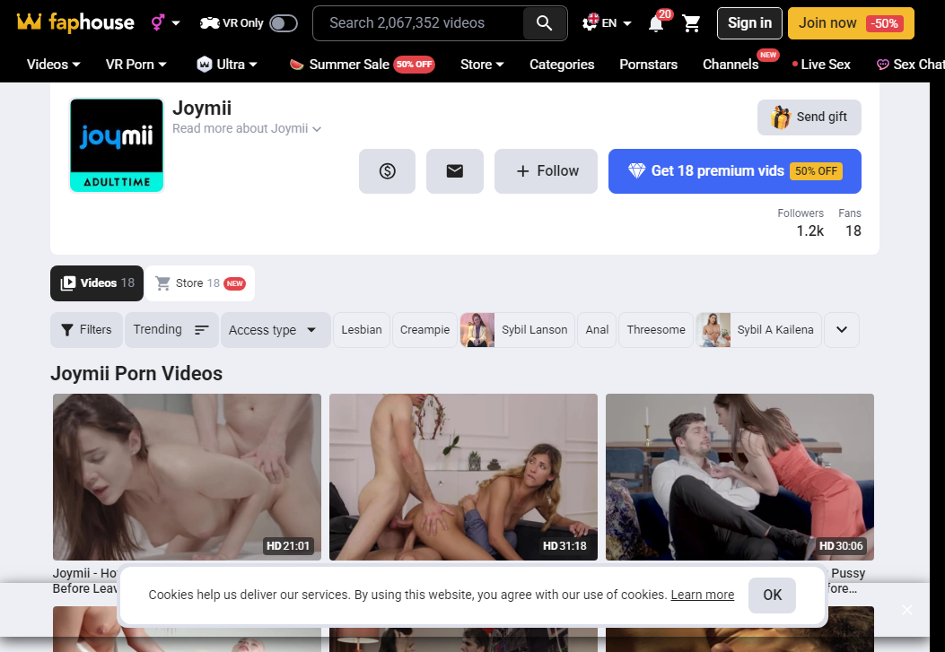
Task: Click the Send gift button
Action: 809,117
